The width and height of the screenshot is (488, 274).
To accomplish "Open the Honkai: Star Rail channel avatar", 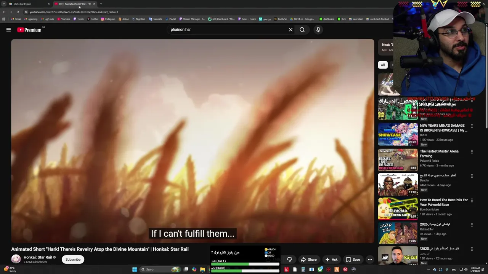I will click(x=16, y=259).
